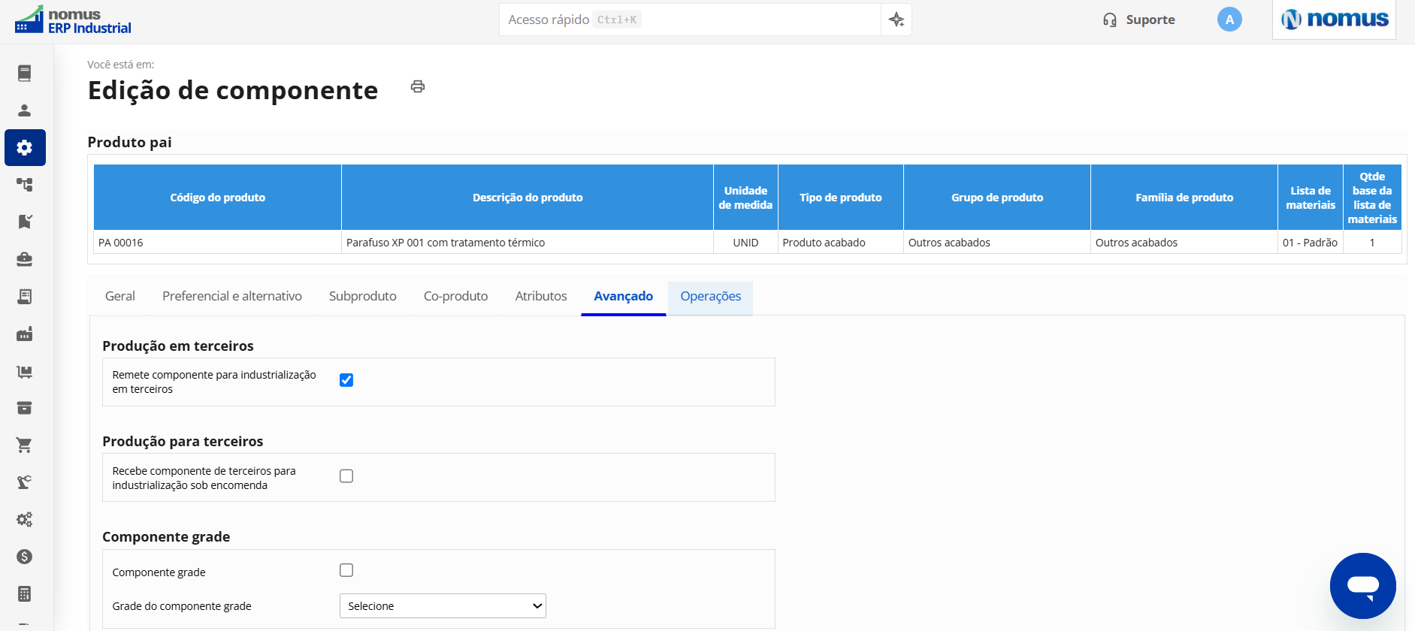Switch to the Geral tab
1415x631 pixels.
[120, 297]
